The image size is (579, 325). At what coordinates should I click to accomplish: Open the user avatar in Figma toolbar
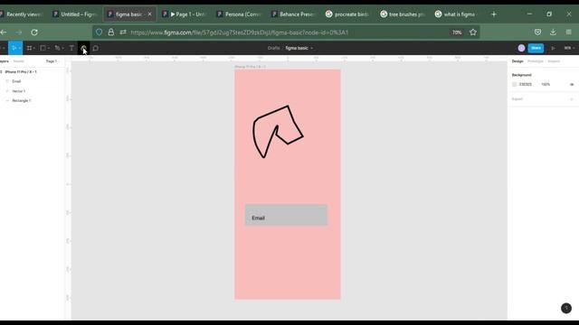click(521, 48)
